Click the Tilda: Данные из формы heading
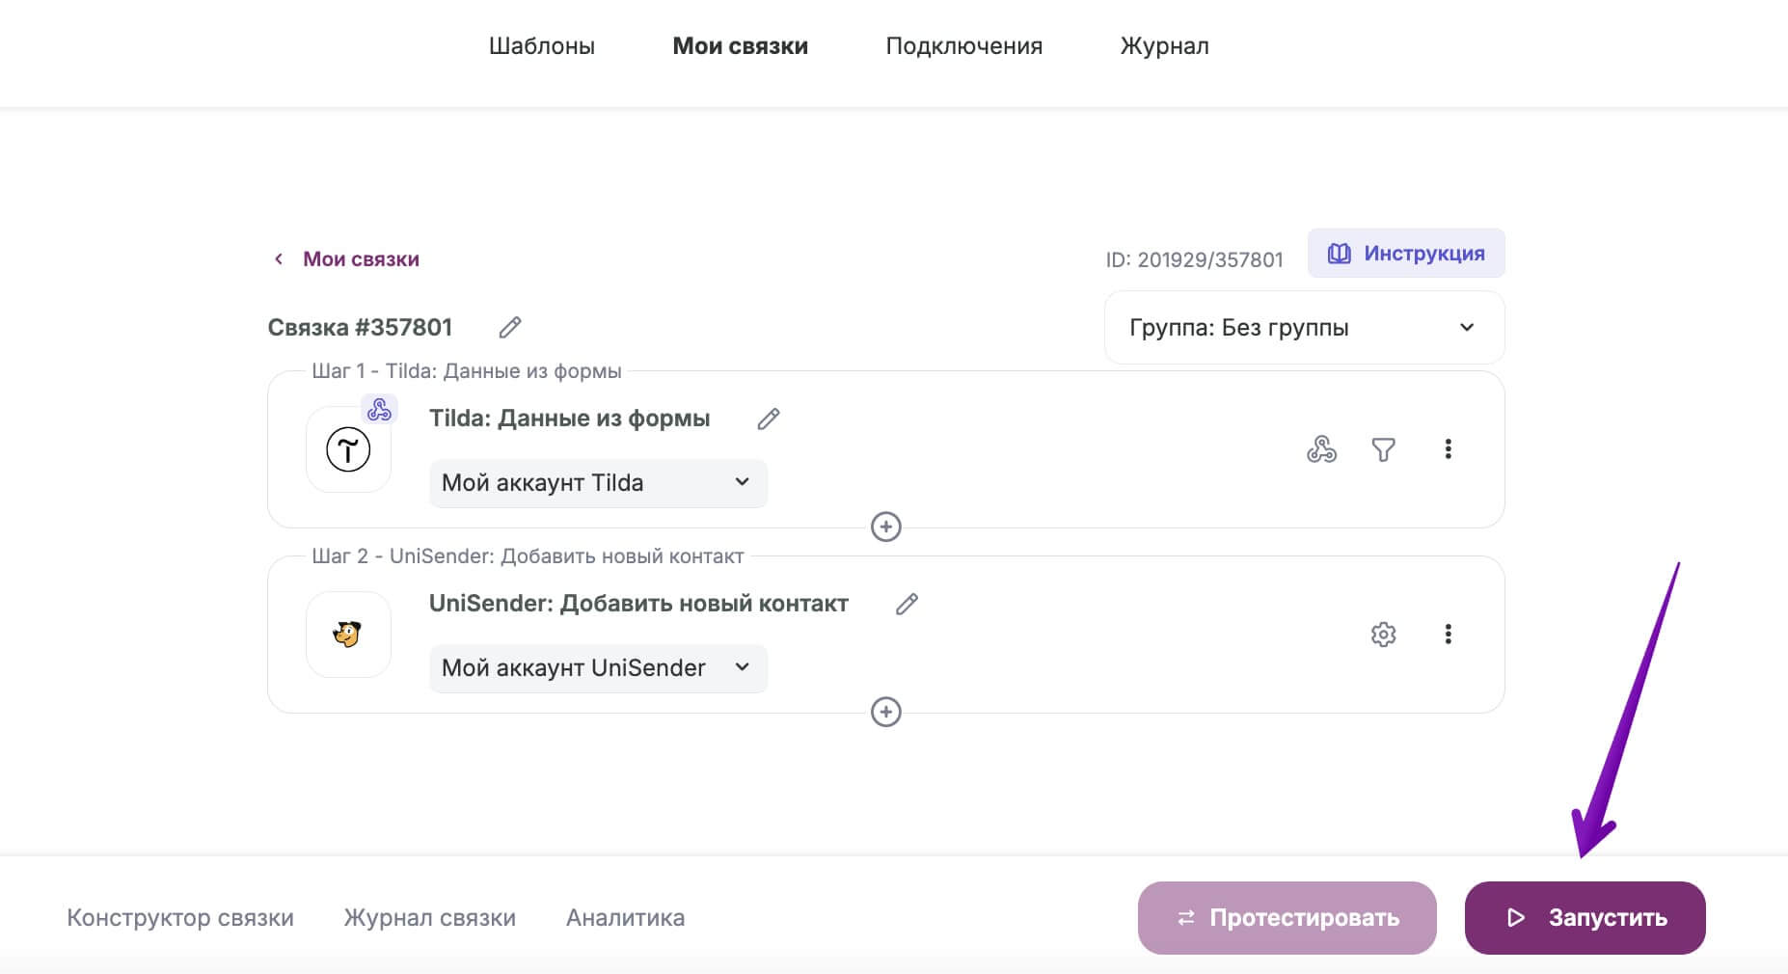This screenshot has width=1788, height=974. pos(569,419)
